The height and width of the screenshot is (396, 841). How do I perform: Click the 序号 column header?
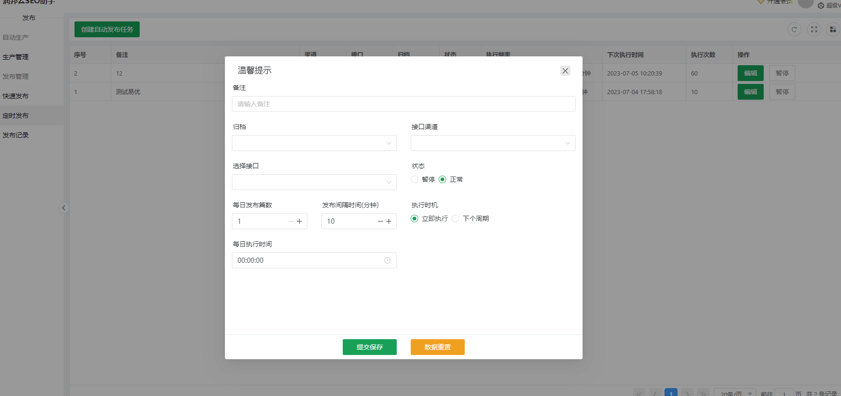click(x=80, y=55)
